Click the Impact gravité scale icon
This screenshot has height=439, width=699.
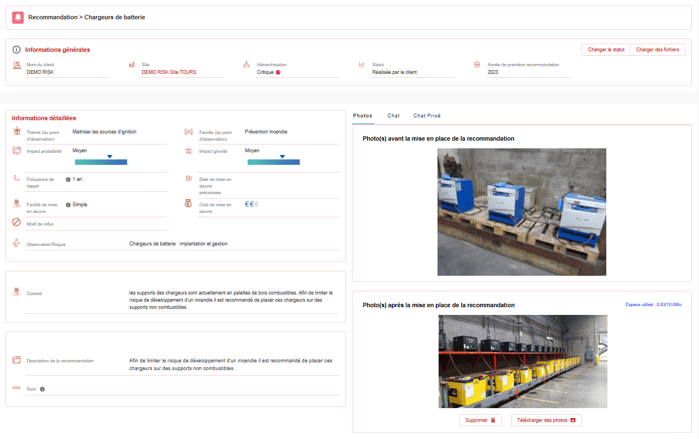(x=189, y=151)
